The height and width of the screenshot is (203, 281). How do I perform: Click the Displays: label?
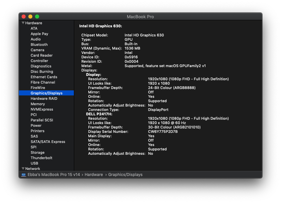pos(89,70)
